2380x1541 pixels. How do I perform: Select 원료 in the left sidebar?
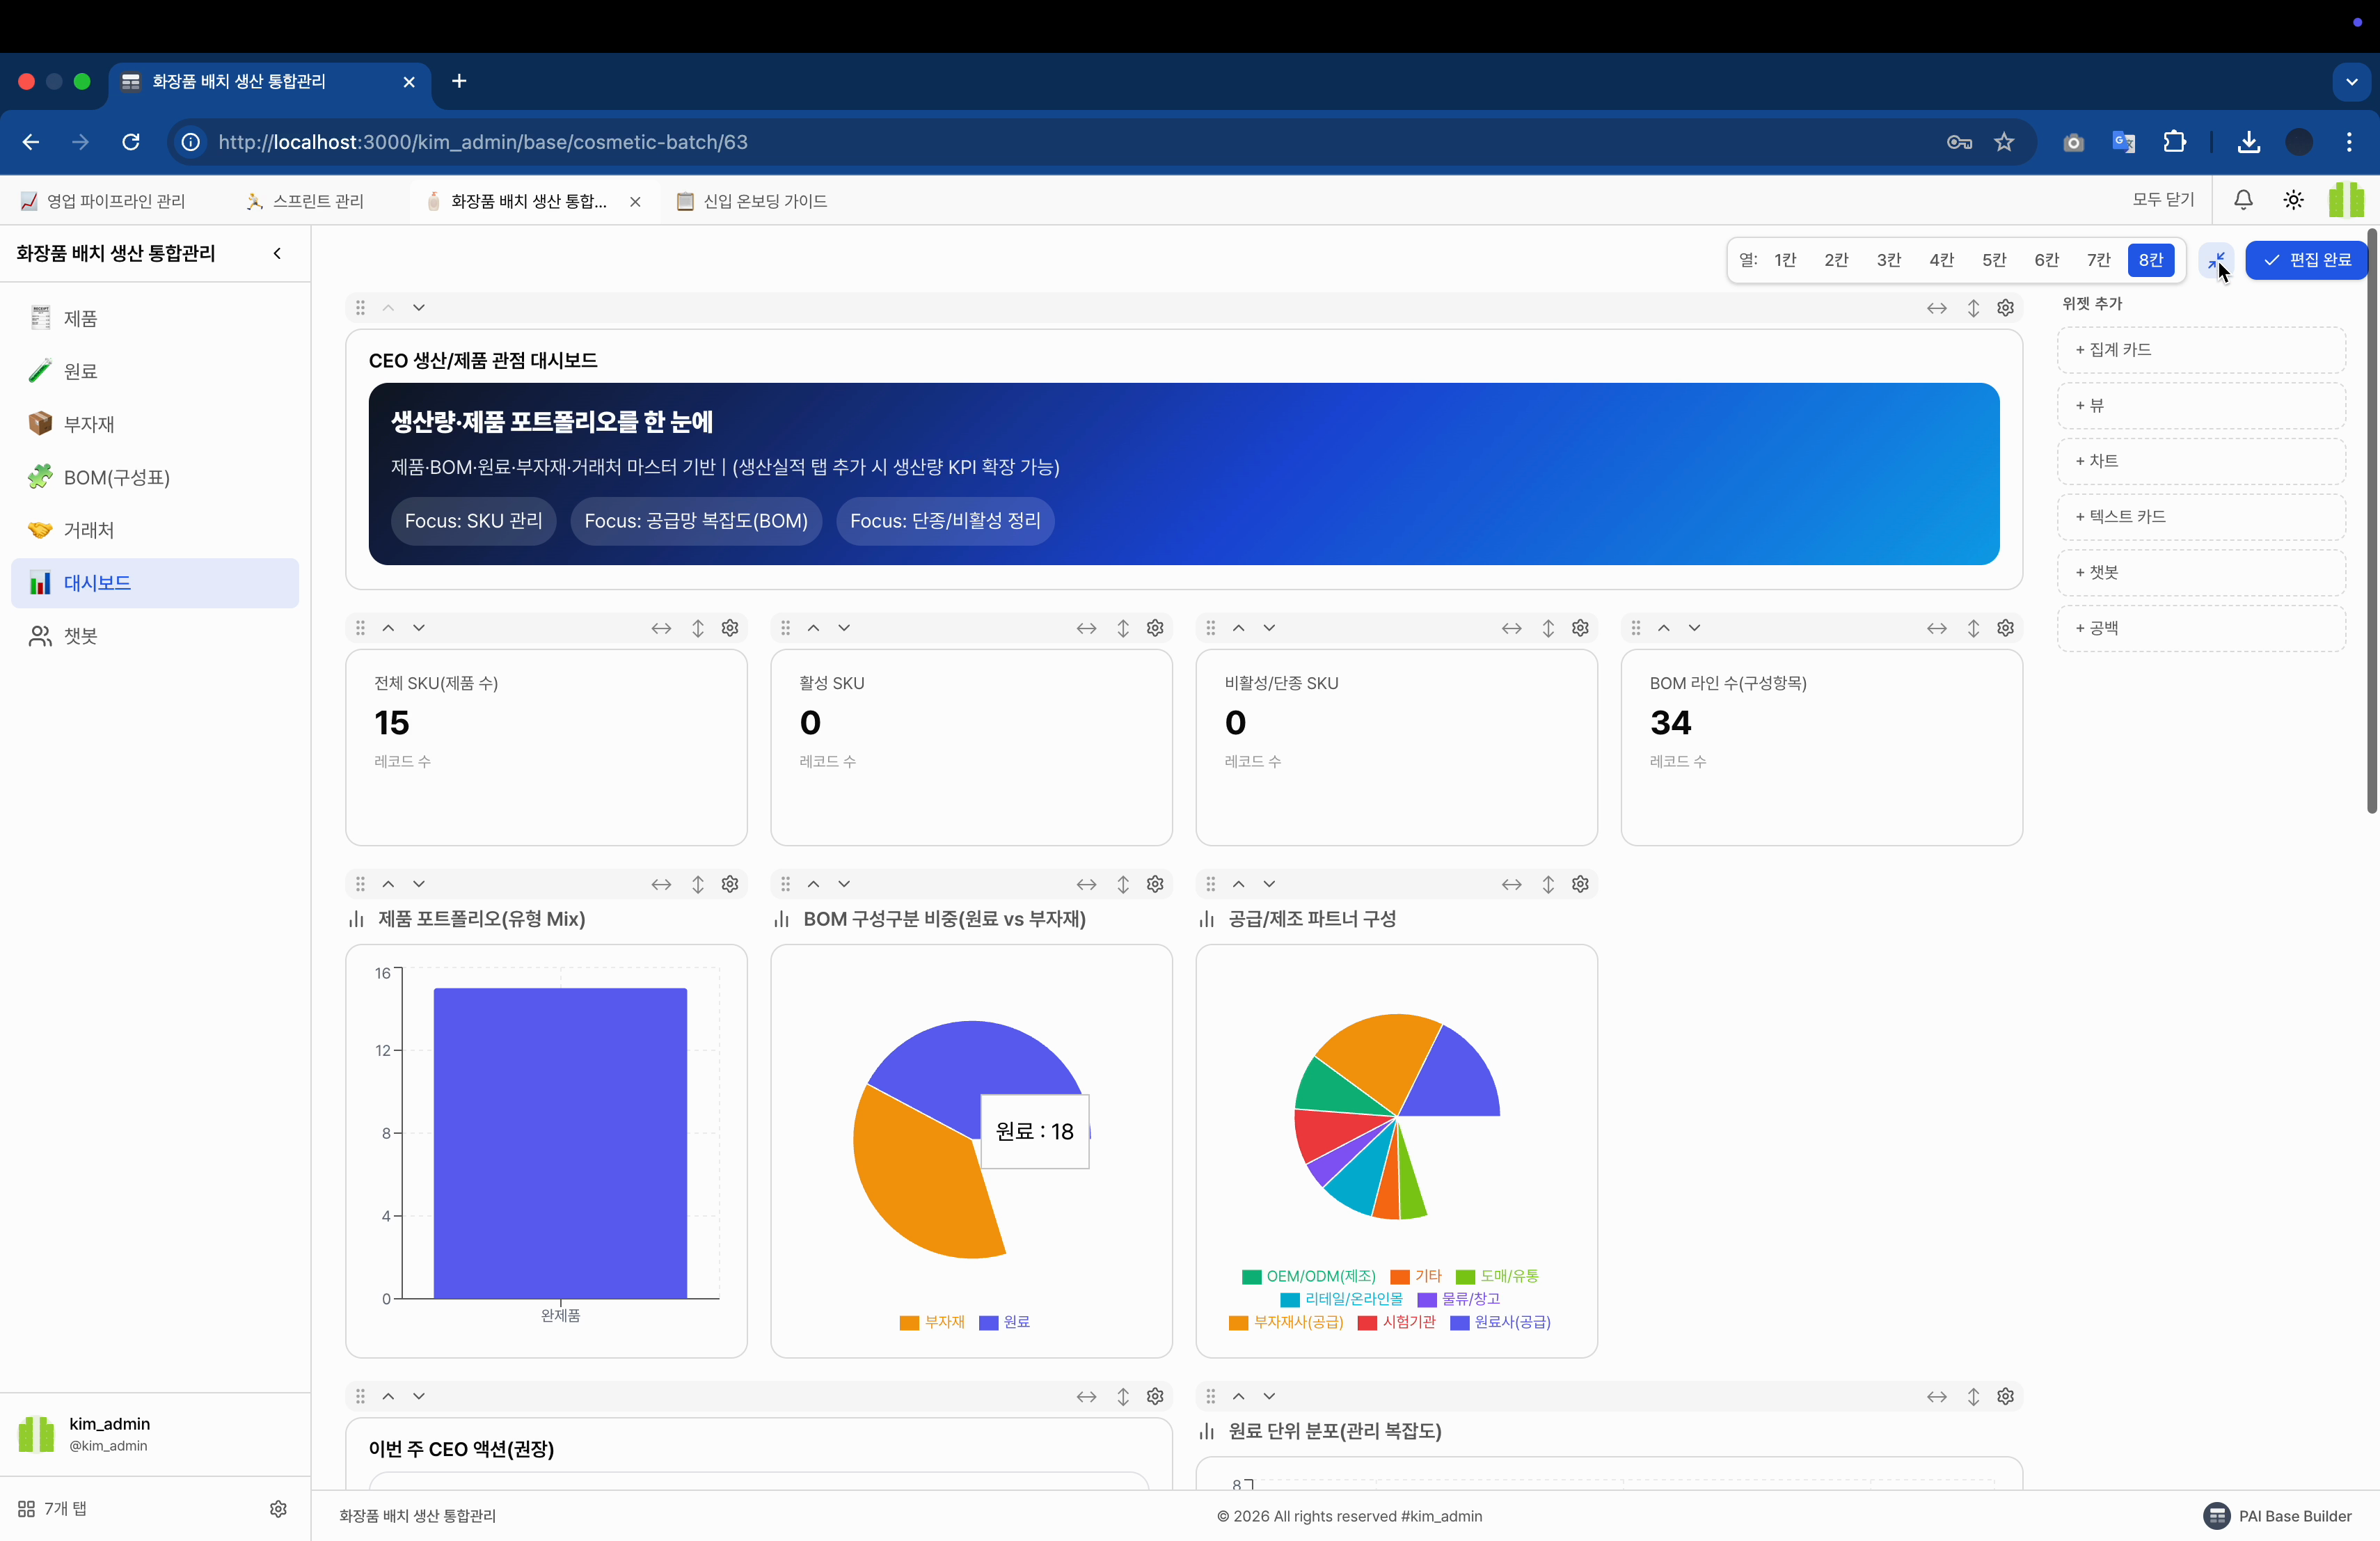[79, 371]
